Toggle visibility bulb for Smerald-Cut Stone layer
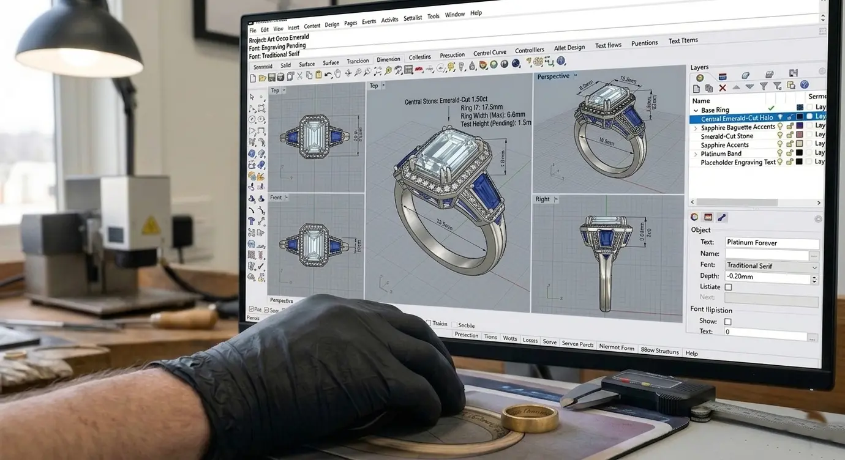 [x=780, y=135]
